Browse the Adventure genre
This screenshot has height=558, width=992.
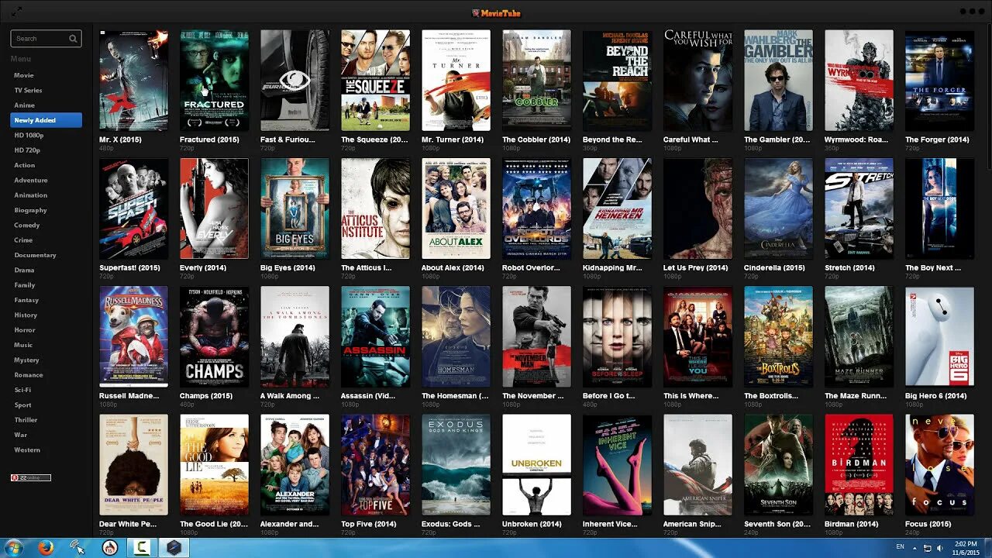[x=31, y=180]
